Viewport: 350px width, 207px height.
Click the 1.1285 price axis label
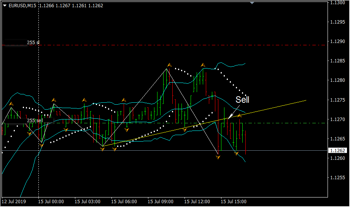[337, 61]
